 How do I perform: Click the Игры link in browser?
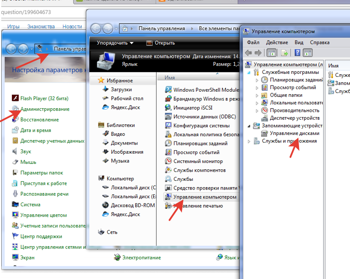pos(13,27)
